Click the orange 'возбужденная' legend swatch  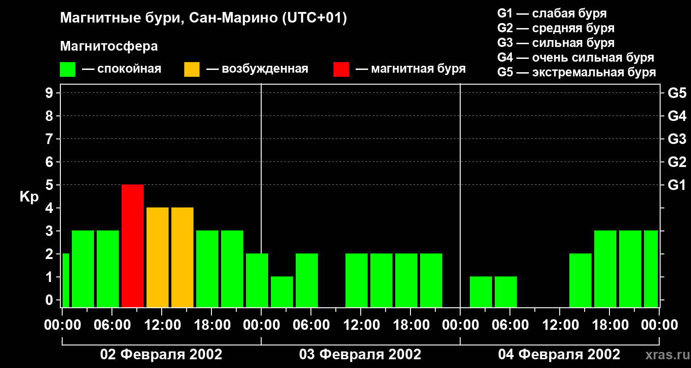(x=192, y=69)
